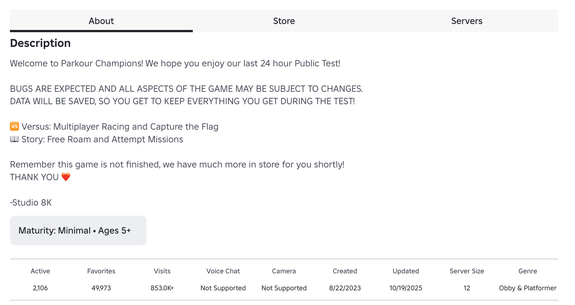Click Not Supported under Camera
The width and height of the screenshot is (575, 305).
[x=284, y=288]
